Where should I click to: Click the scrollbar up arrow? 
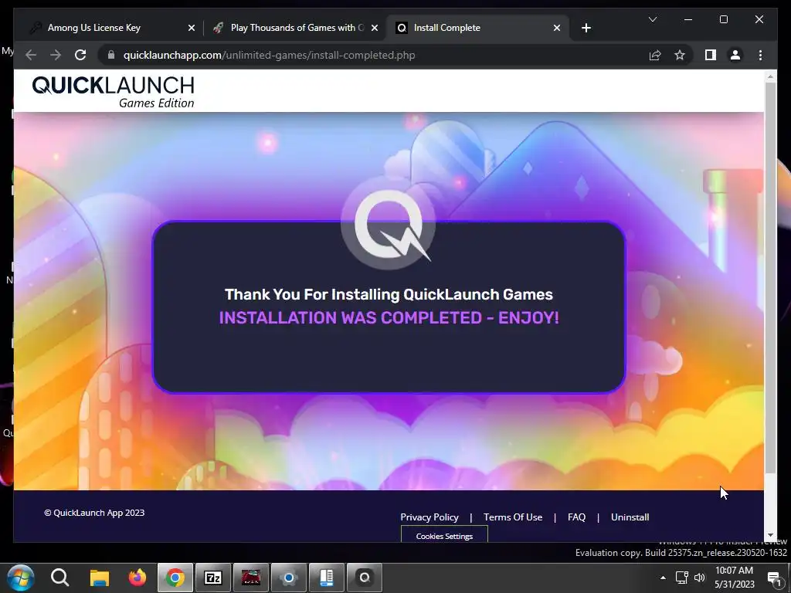770,76
